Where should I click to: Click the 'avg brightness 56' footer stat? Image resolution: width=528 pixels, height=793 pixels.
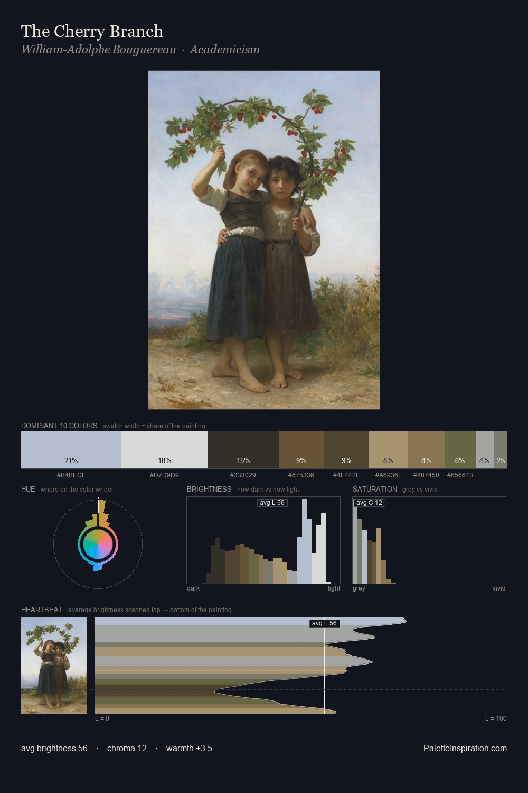(54, 748)
